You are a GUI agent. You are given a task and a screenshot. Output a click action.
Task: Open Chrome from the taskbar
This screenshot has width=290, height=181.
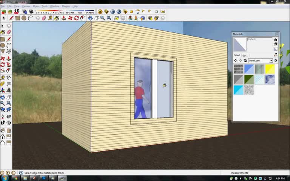pos(16,178)
